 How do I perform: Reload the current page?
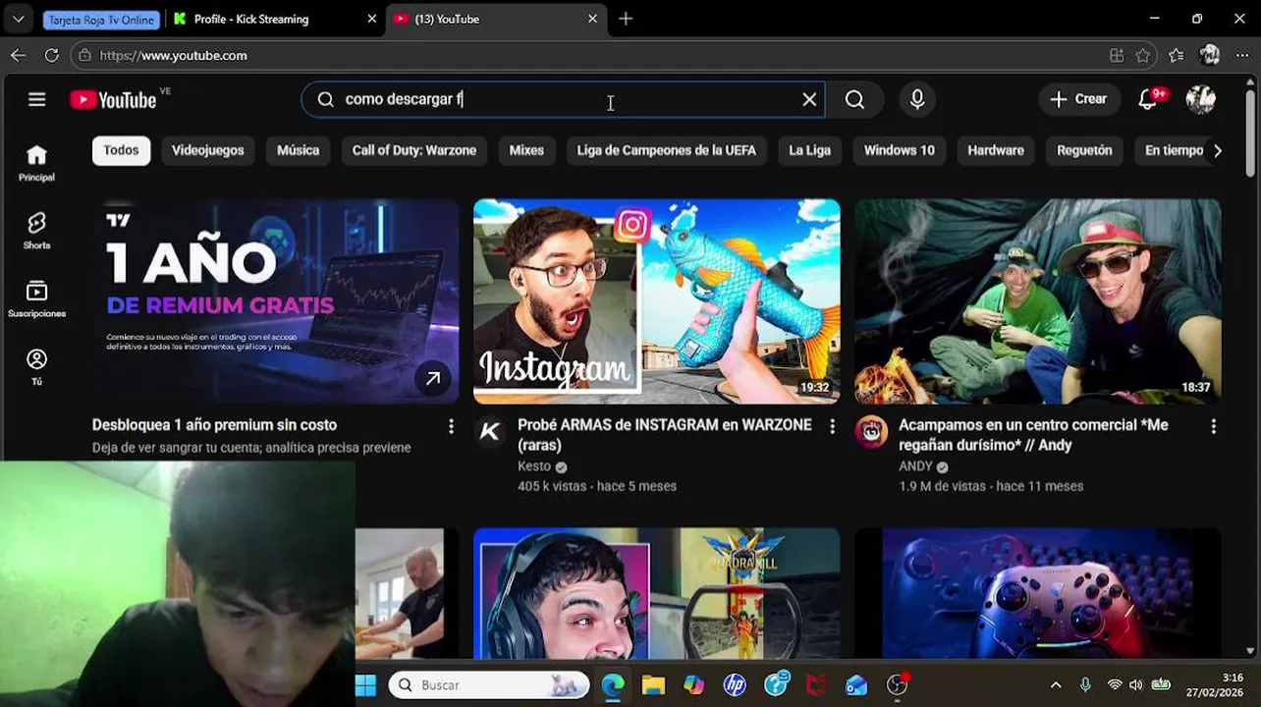tap(51, 56)
